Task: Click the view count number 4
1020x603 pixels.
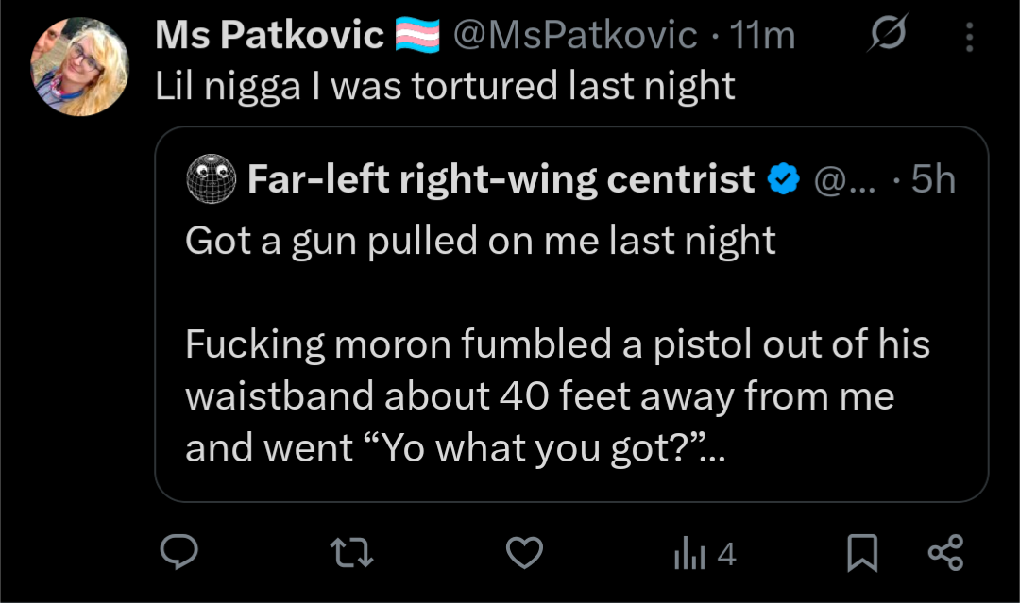Action: (x=725, y=555)
